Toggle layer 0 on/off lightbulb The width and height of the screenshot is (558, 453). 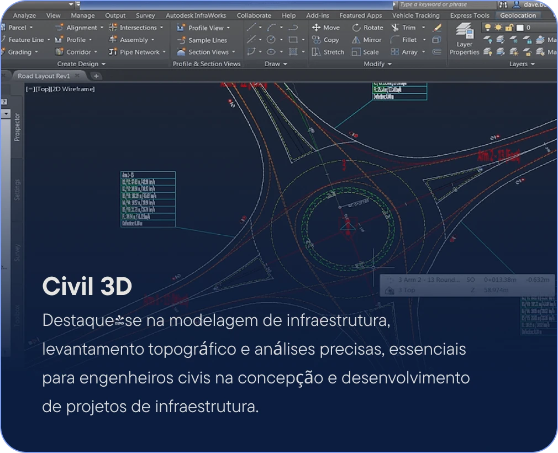tap(487, 28)
